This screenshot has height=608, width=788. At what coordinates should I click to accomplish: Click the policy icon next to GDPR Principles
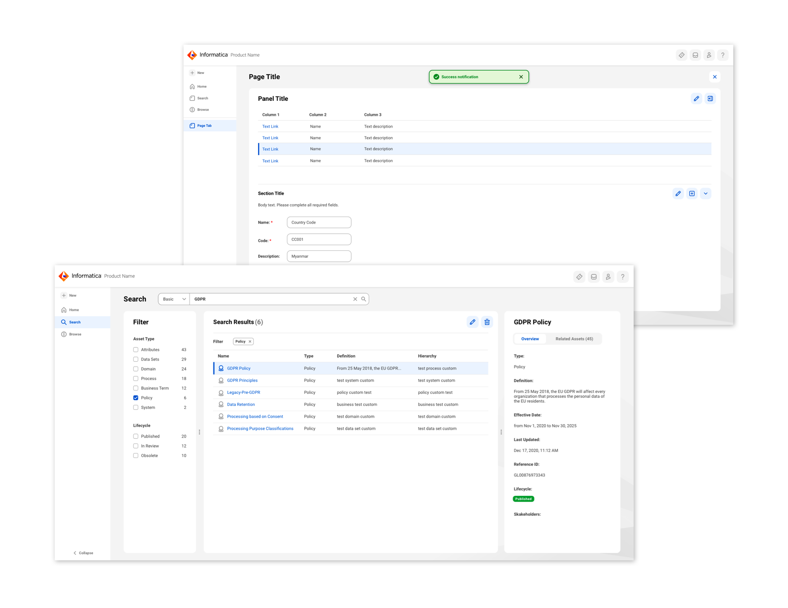coord(221,380)
